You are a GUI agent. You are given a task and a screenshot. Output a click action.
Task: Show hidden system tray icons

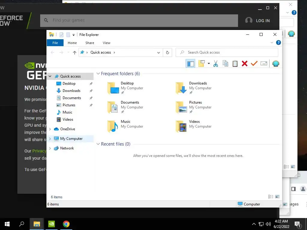(254, 224)
